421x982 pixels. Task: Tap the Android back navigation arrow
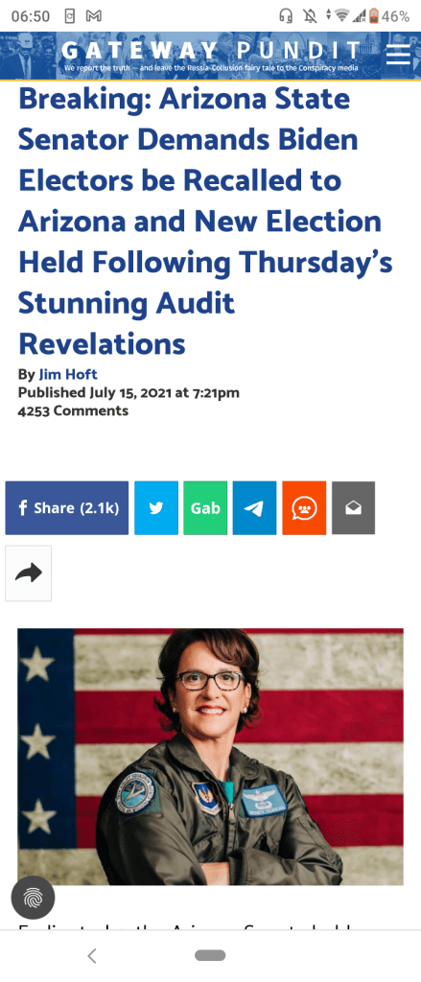92,955
